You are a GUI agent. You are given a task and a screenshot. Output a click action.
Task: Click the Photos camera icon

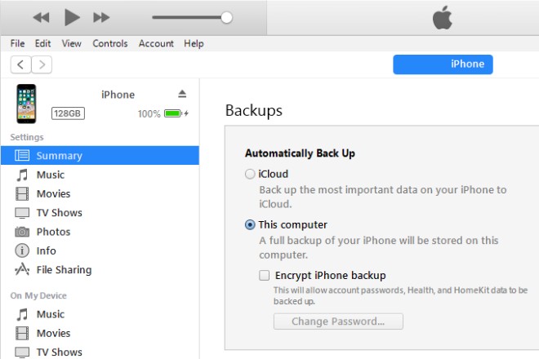tap(22, 232)
